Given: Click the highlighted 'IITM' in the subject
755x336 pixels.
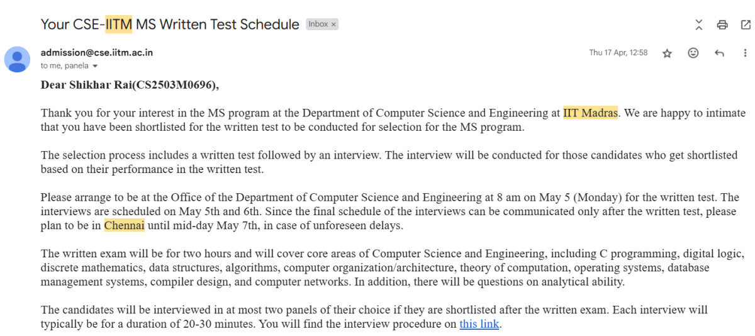Looking at the screenshot, I should tap(119, 25).
